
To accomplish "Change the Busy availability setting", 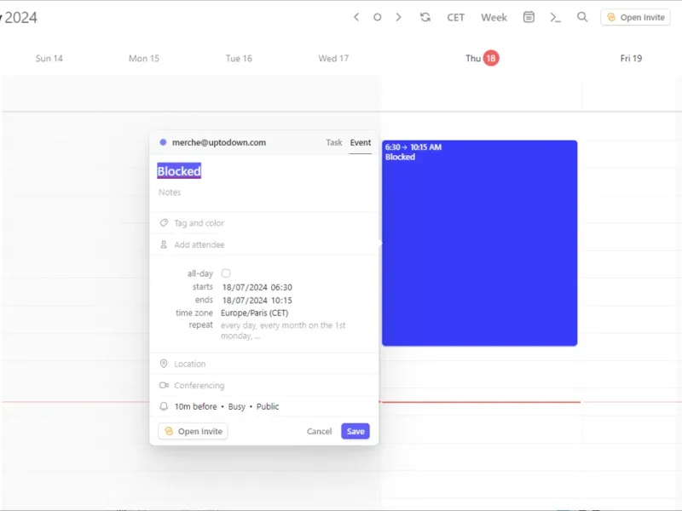I will [237, 407].
